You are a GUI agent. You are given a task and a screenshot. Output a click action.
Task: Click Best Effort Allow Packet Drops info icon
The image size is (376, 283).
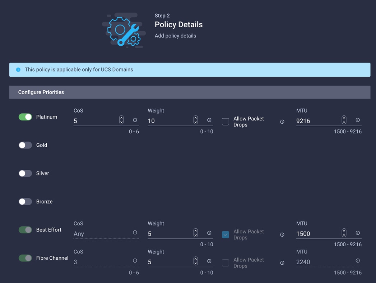tap(282, 234)
